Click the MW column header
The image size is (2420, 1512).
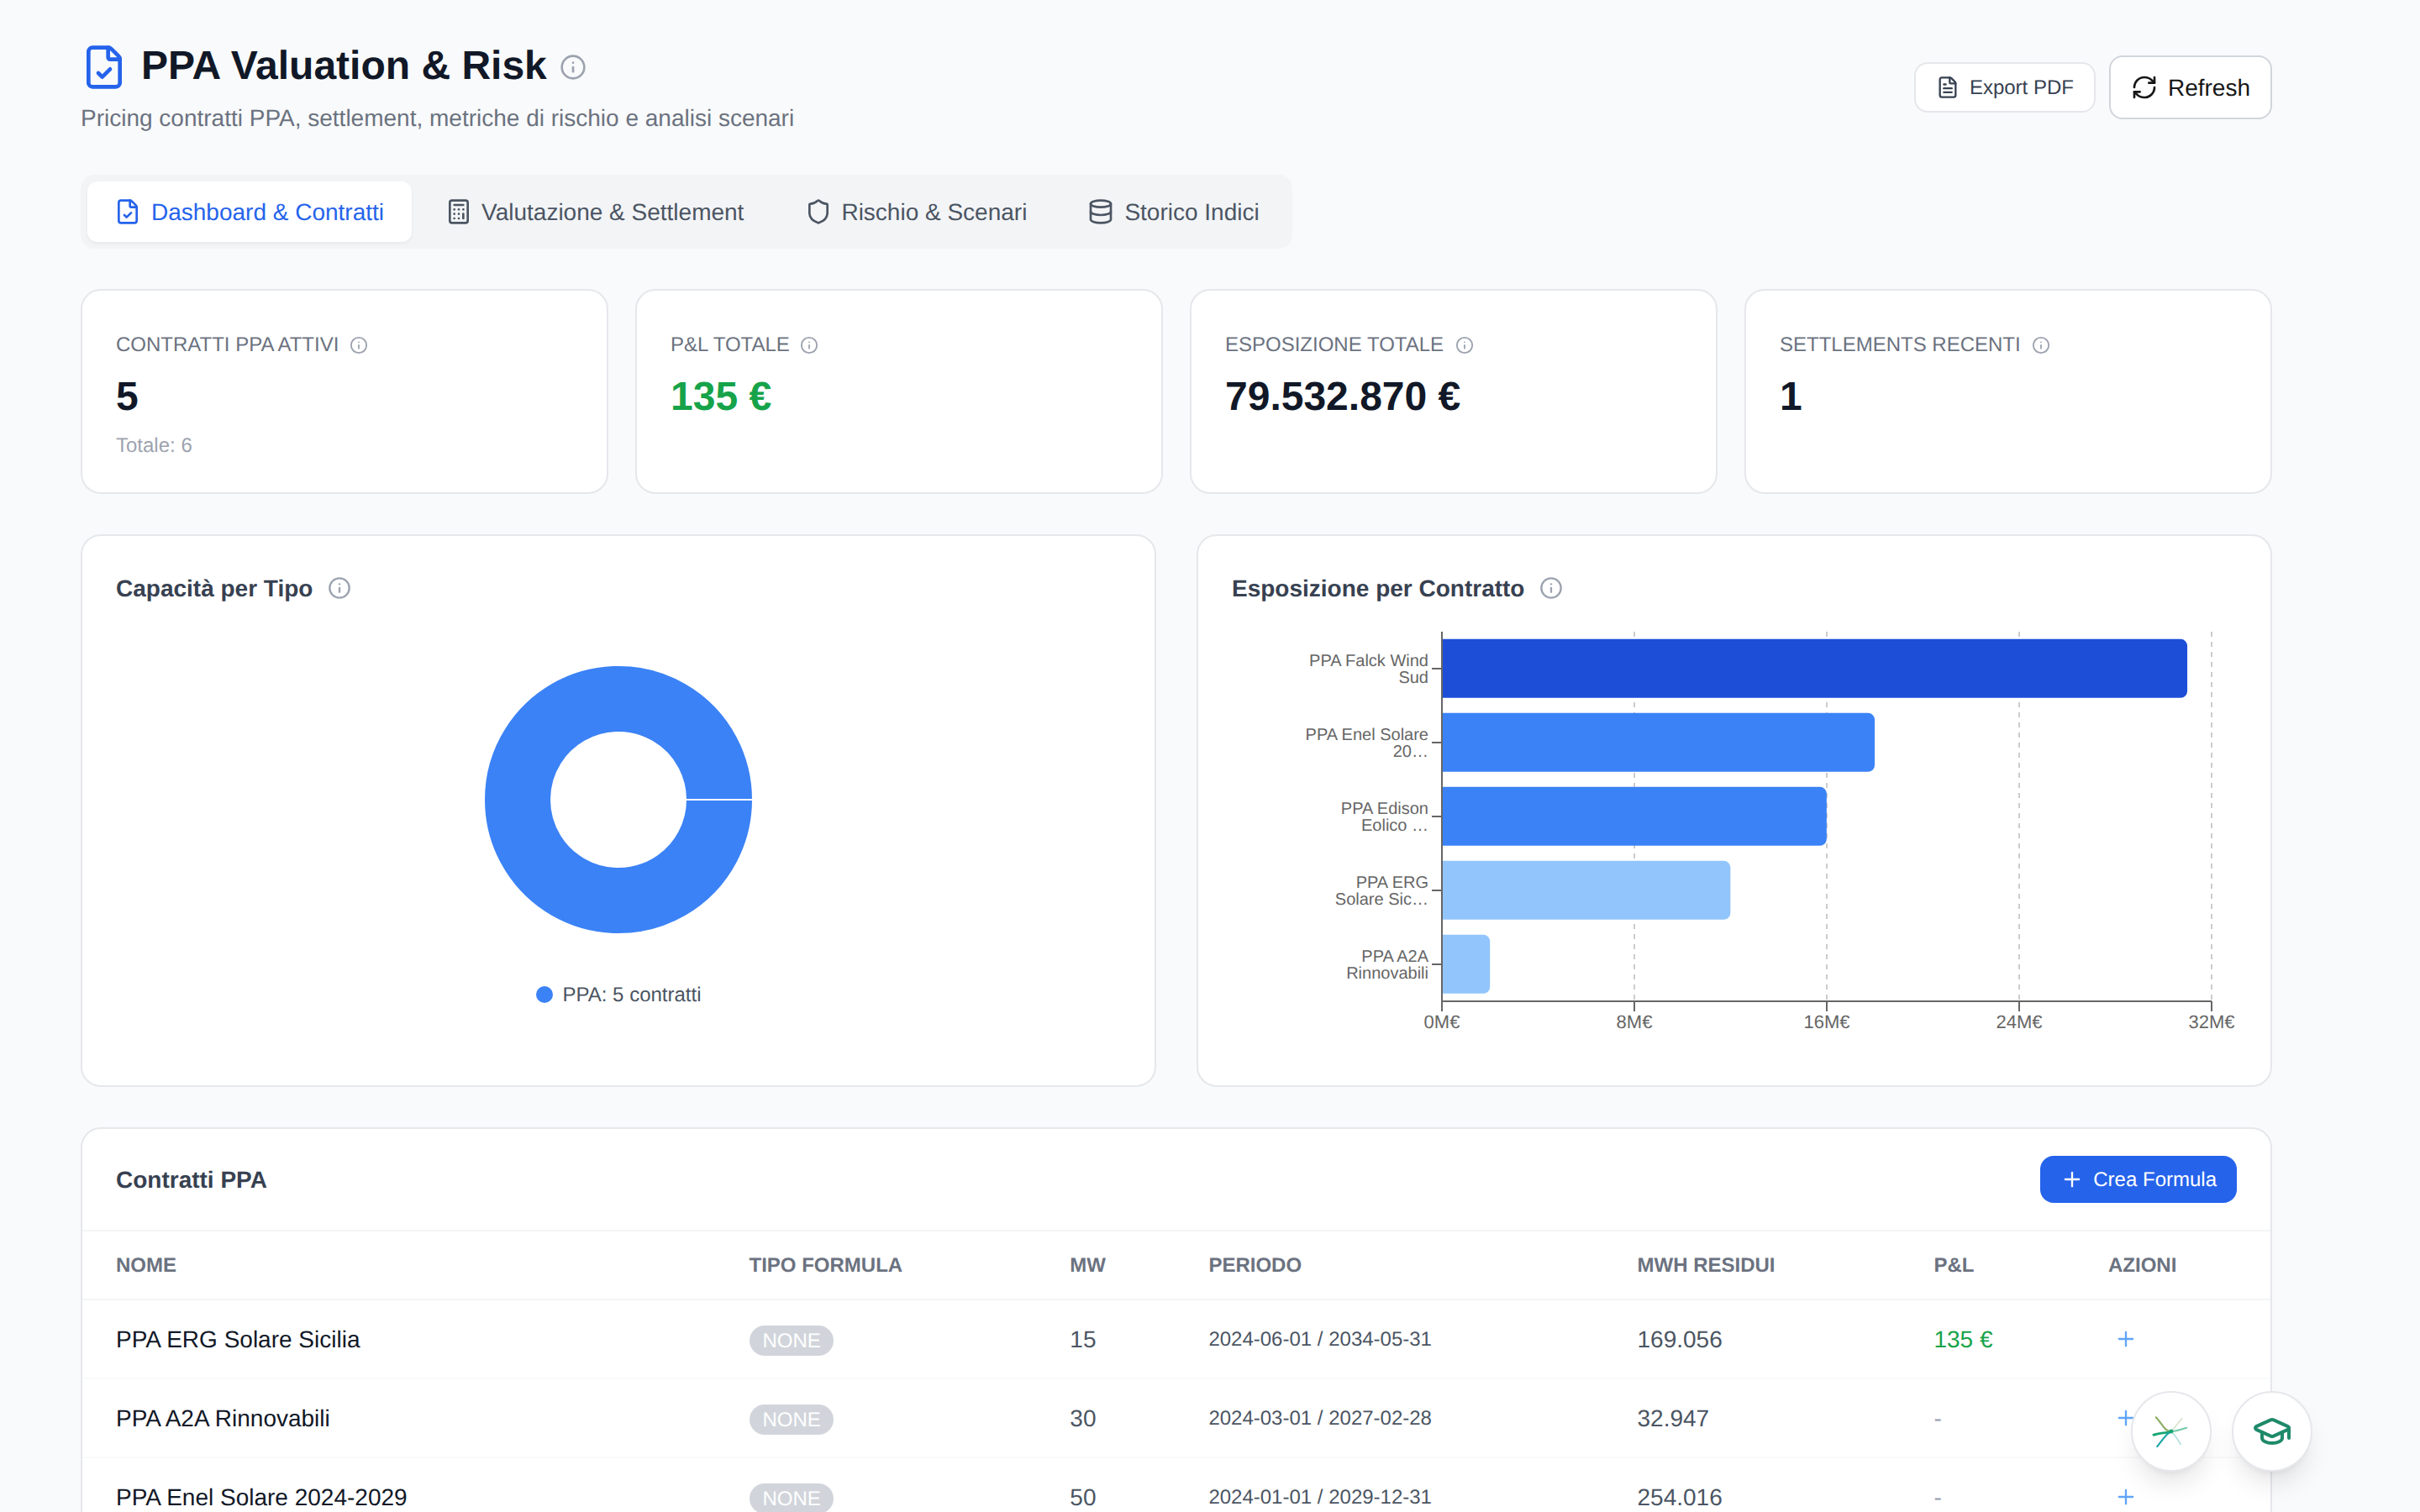tap(1087, 1264)
